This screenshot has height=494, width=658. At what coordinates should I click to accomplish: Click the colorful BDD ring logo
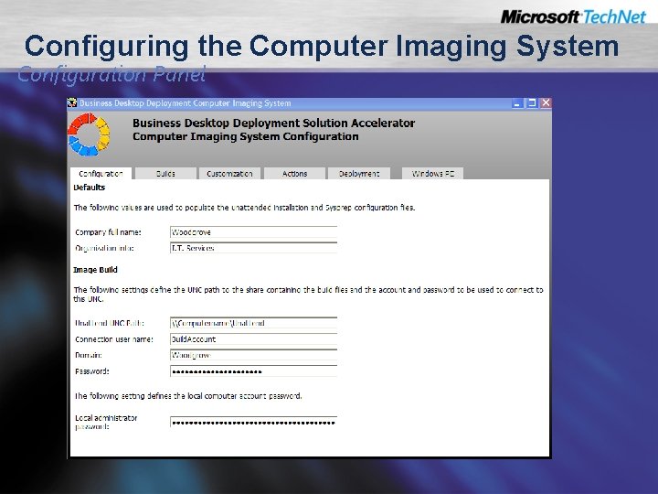pyautogui.click(x=89, y=134)
